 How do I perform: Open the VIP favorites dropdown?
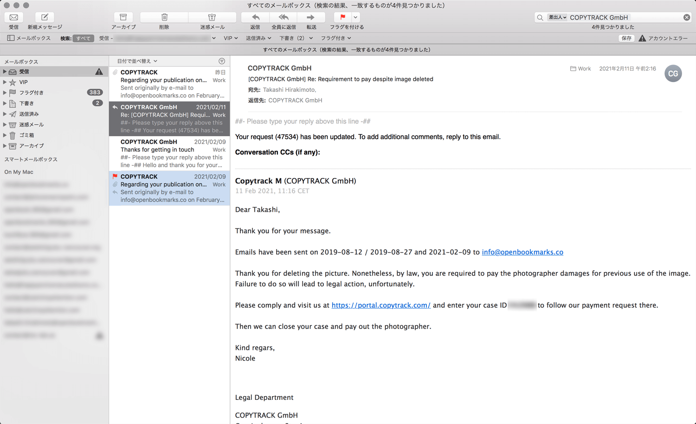coord(231,38)
